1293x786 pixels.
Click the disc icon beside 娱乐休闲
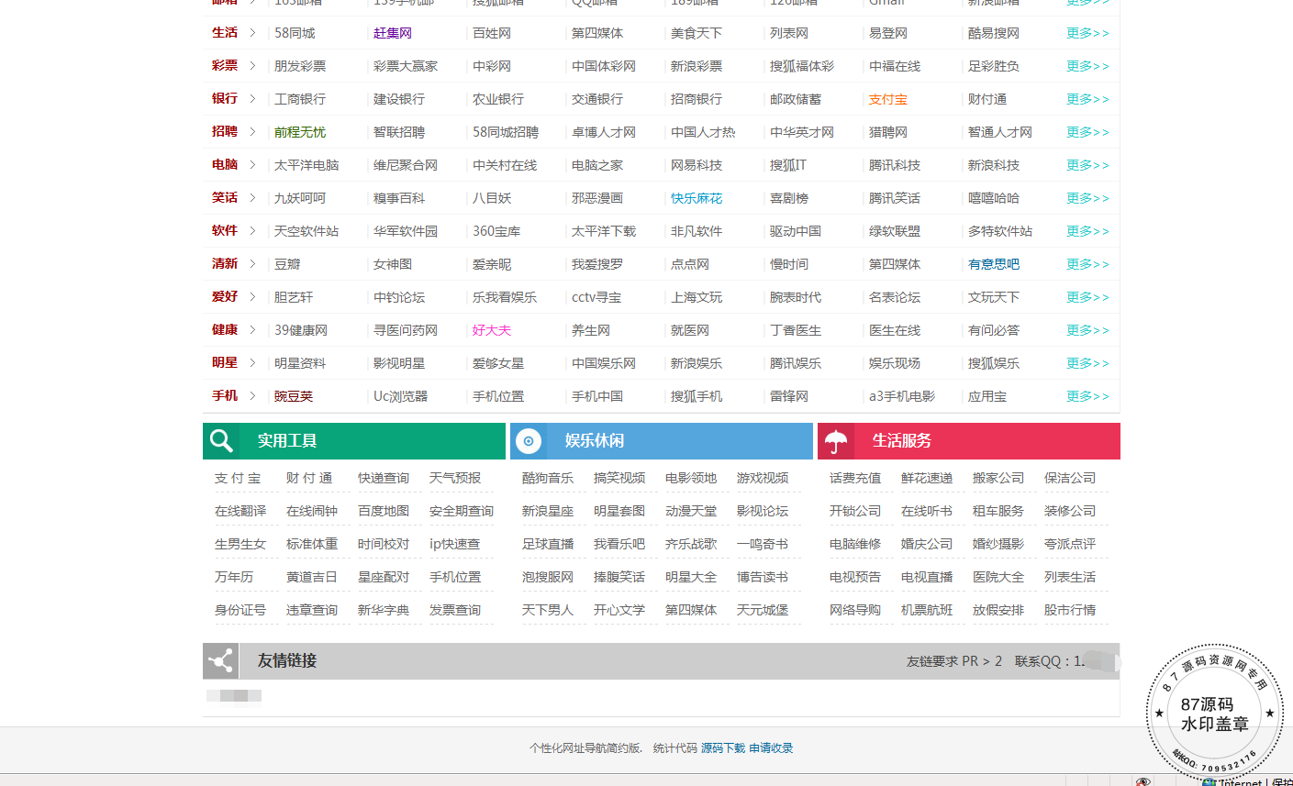pyautogui.click(x=529, y=441)
